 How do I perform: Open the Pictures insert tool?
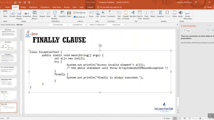click(x=12, y=14)
